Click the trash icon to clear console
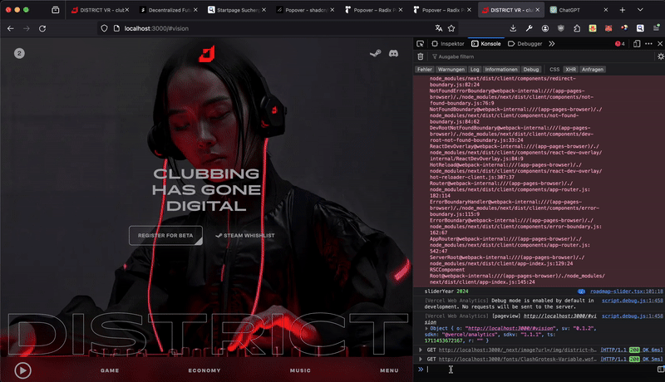Image resolution: width=665 pixels, height=382 pixels. (420, 56)
